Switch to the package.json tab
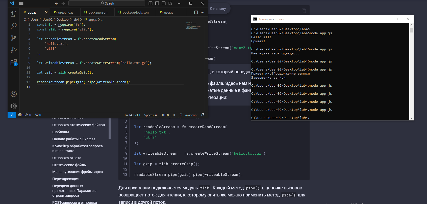This screenshot has height=204, width=427. pos(98,12)
